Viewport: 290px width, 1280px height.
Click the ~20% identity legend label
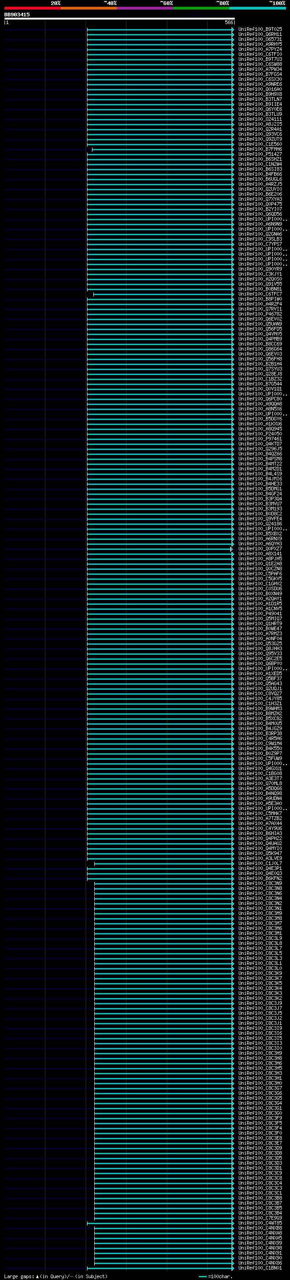point(56,3)
